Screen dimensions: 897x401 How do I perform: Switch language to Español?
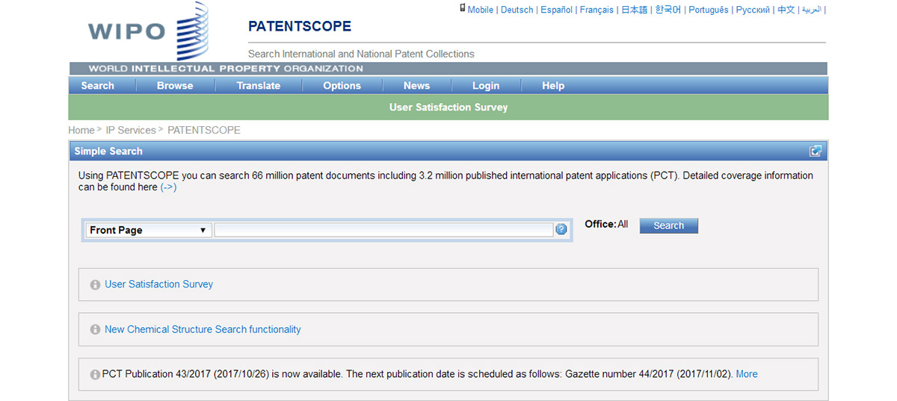(557, 10)
